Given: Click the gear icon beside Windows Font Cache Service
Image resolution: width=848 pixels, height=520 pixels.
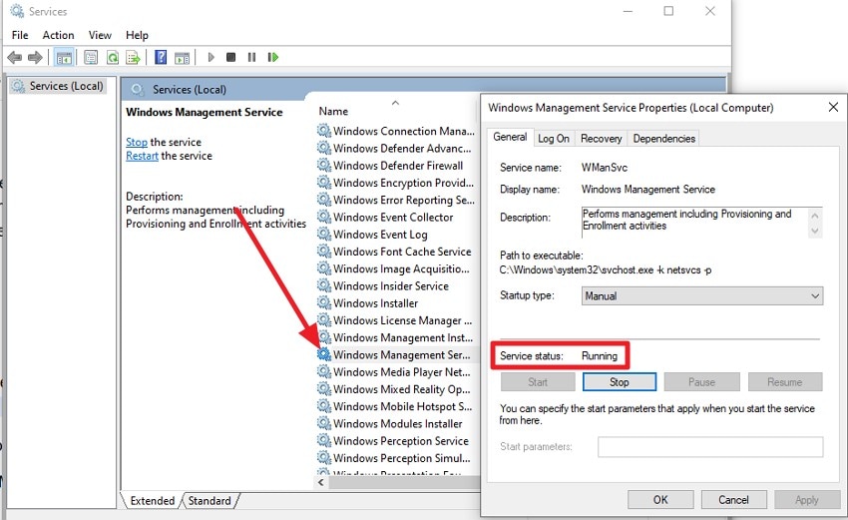Looking at the screenshot, I should [324, 252].
